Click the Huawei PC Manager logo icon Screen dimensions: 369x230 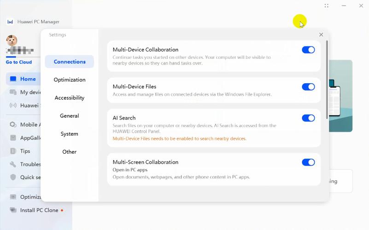click(10, 22)
